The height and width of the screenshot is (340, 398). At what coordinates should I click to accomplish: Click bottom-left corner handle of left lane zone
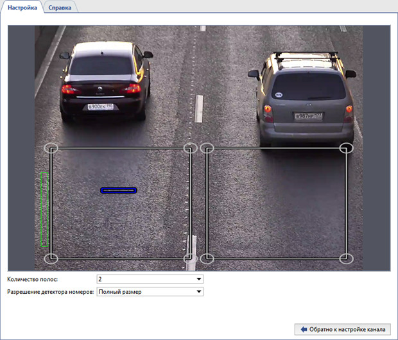point(52,258)
